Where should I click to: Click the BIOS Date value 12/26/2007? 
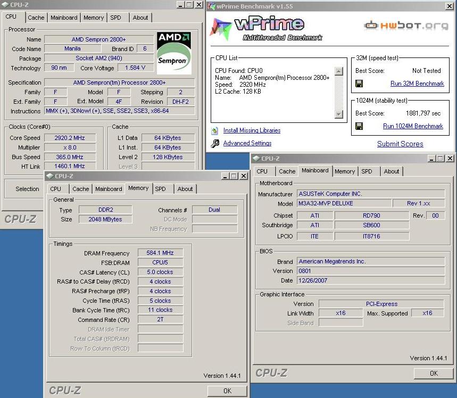tap(371, 280)
